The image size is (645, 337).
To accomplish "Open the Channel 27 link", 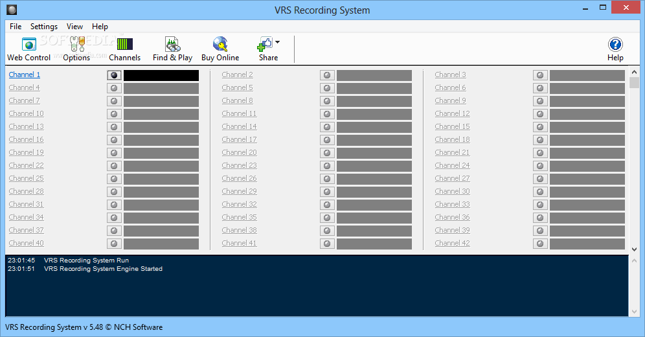I will click(453, 178).
